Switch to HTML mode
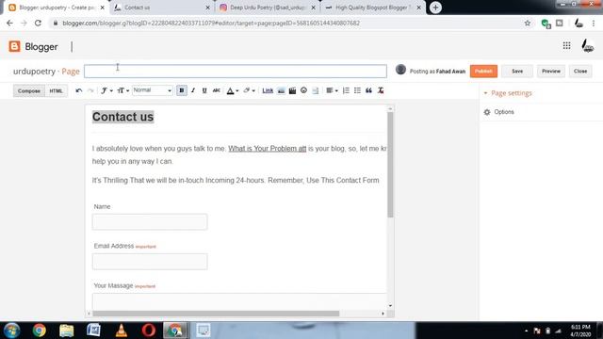The width and height of the screenshot is (603, 339). tap(56, 91)
